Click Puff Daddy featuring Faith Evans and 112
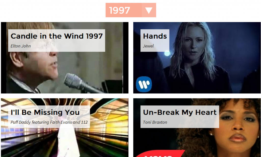 (x=49, y=122)
